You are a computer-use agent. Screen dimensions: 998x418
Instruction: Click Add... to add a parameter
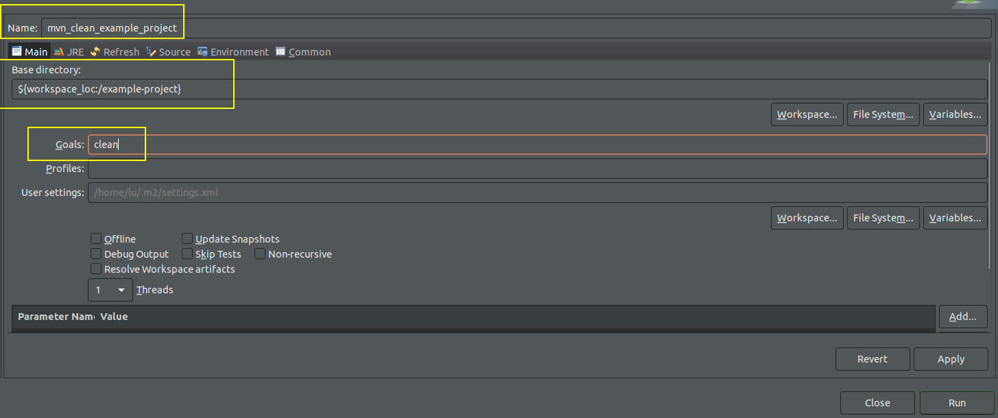pyautogui.click(x=962, y=317)
